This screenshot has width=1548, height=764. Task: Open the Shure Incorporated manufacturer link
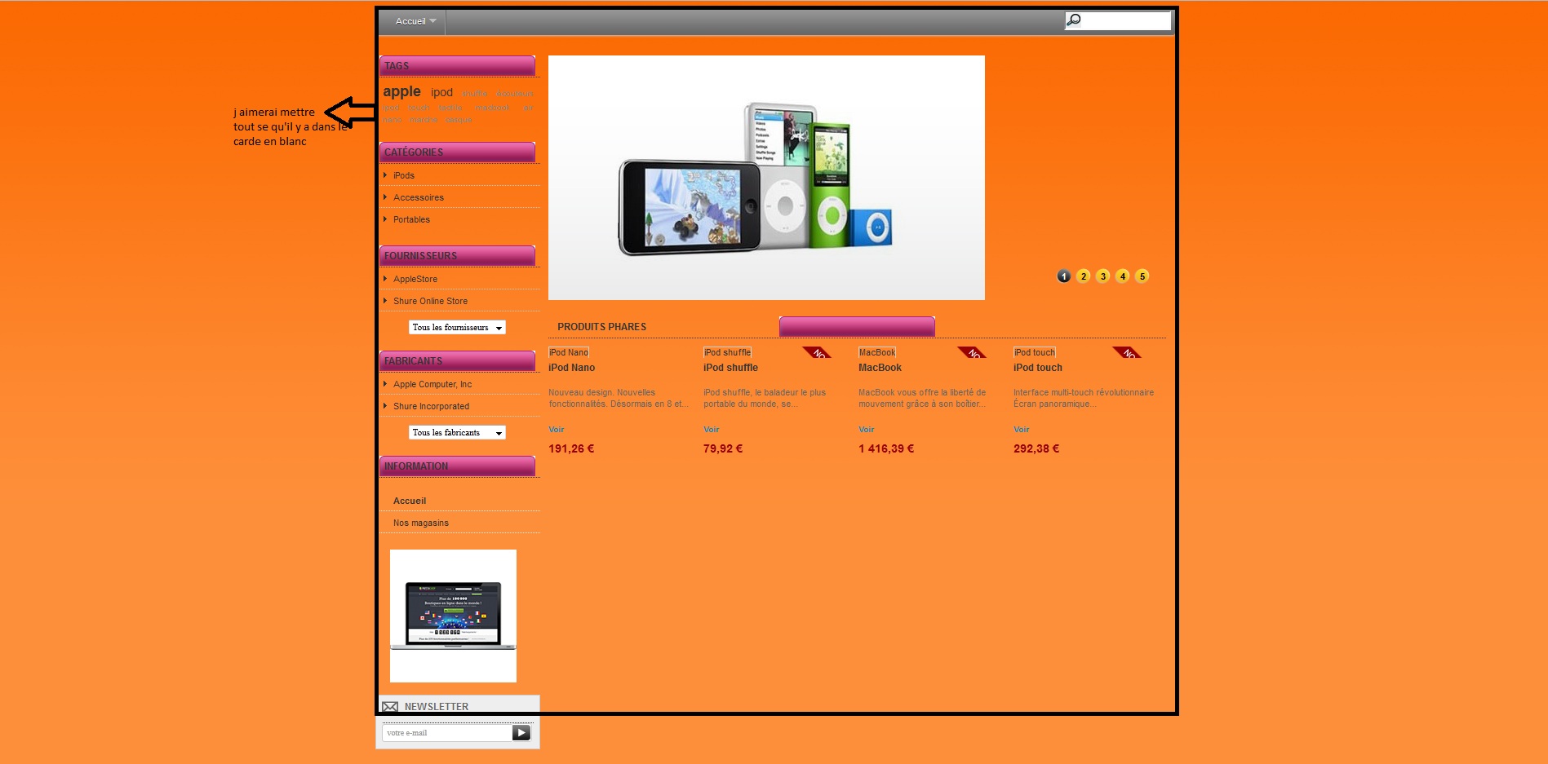click(x=431, y=406)
